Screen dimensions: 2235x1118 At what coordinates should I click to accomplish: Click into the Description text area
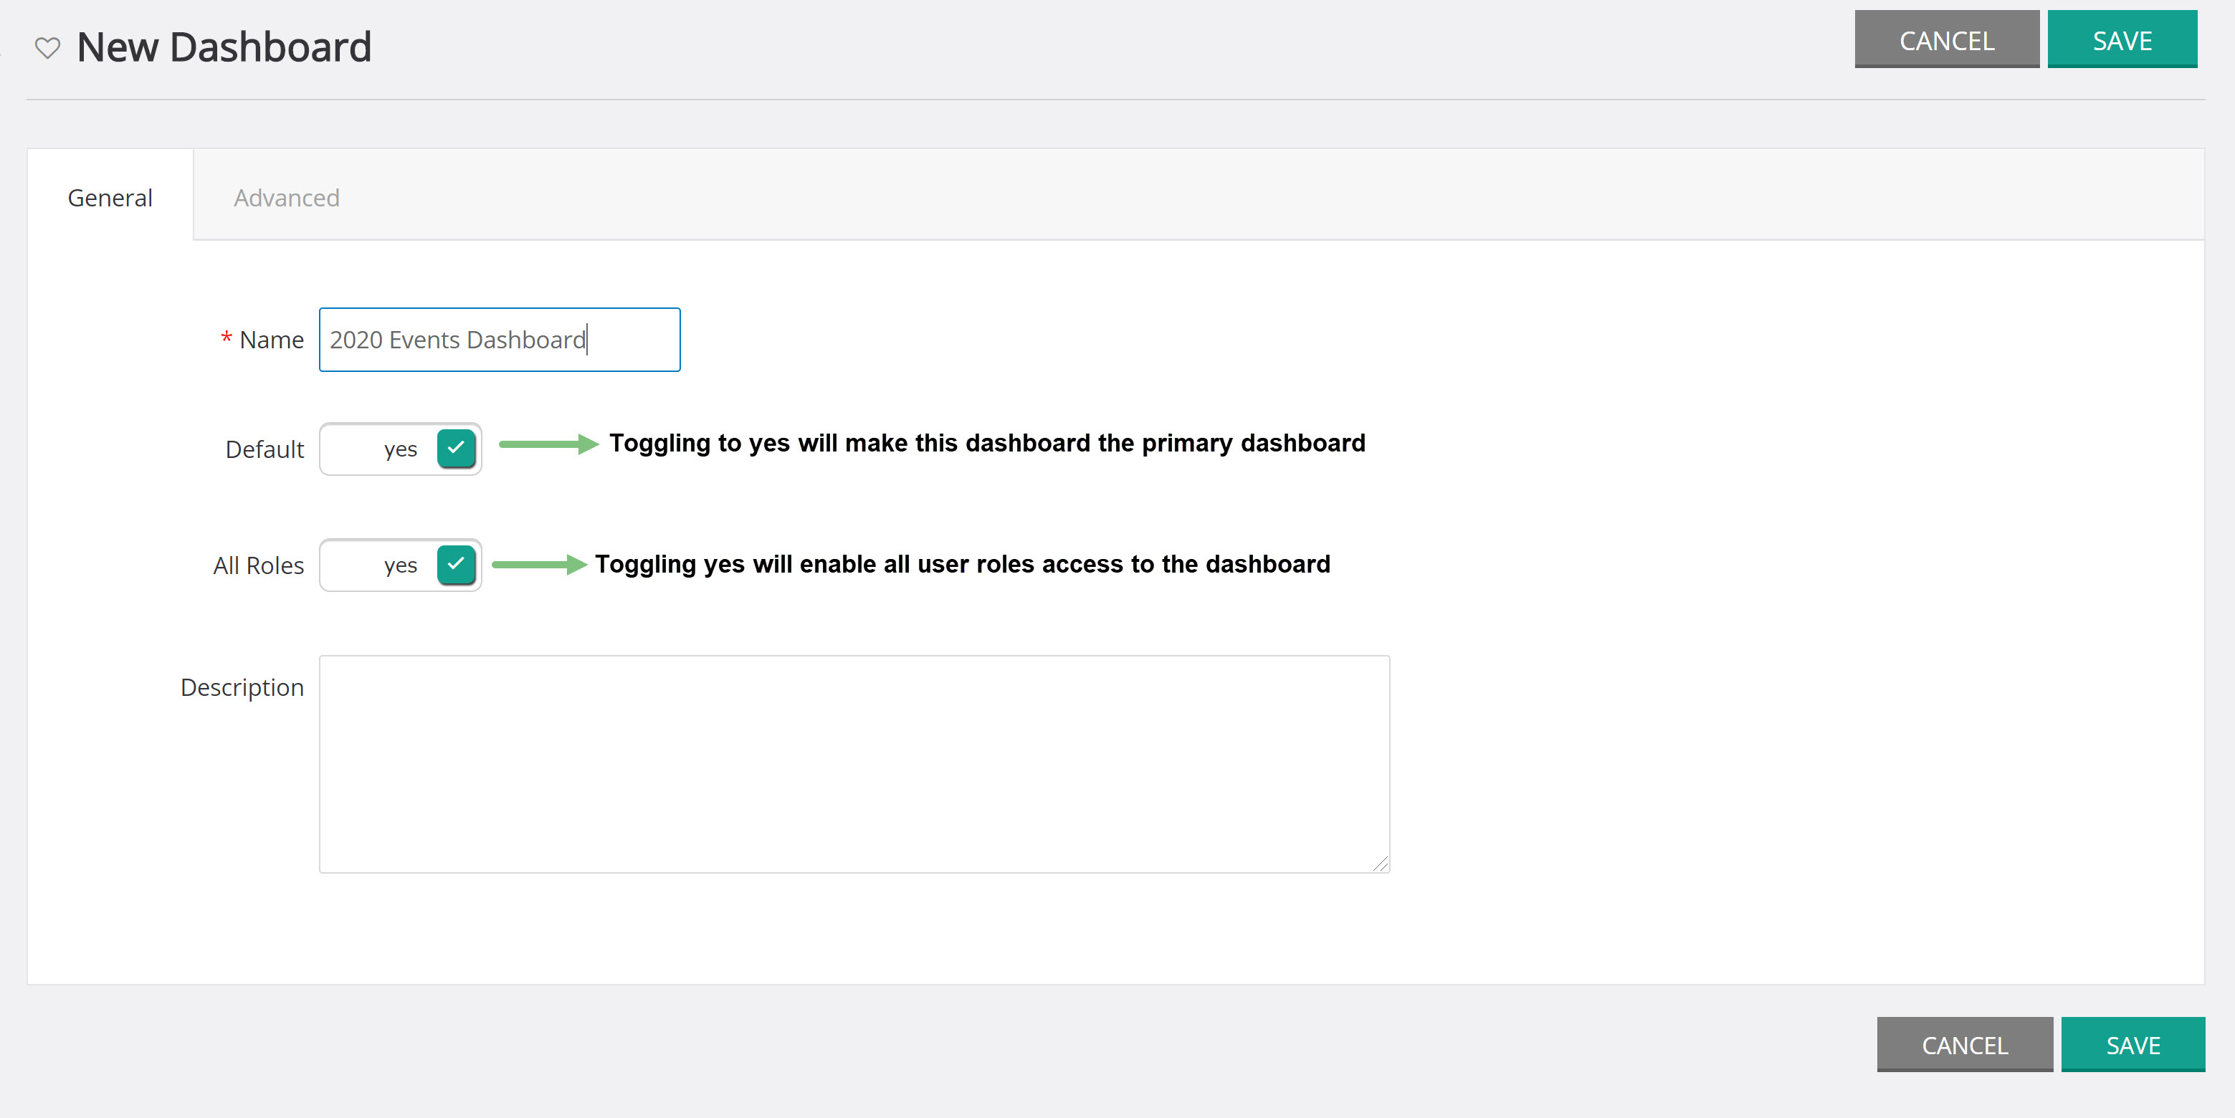click(x=854, y=763)
